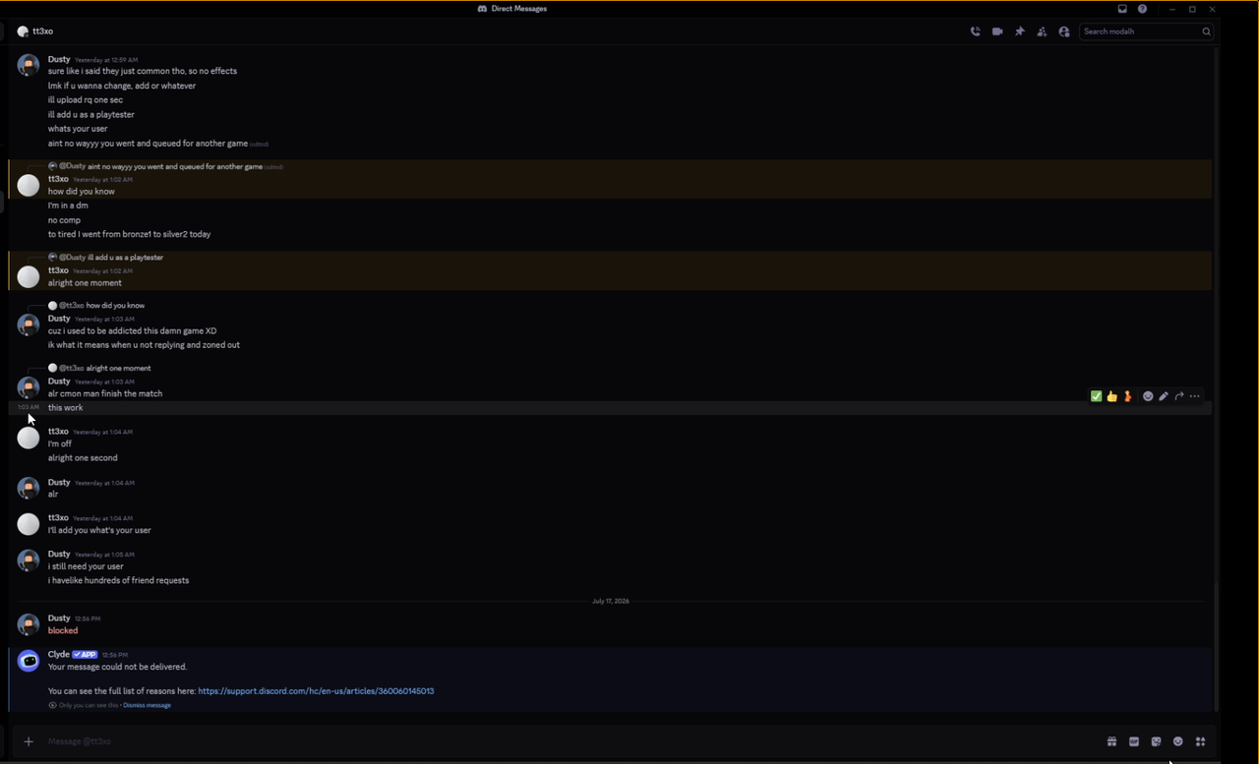Open the Inbox icon in title bar
The height and width of the screenshot is (764, 1259).
point(1122,9)
